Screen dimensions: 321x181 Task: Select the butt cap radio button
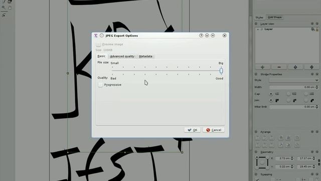pyautogui.click(x=271, y=94)
